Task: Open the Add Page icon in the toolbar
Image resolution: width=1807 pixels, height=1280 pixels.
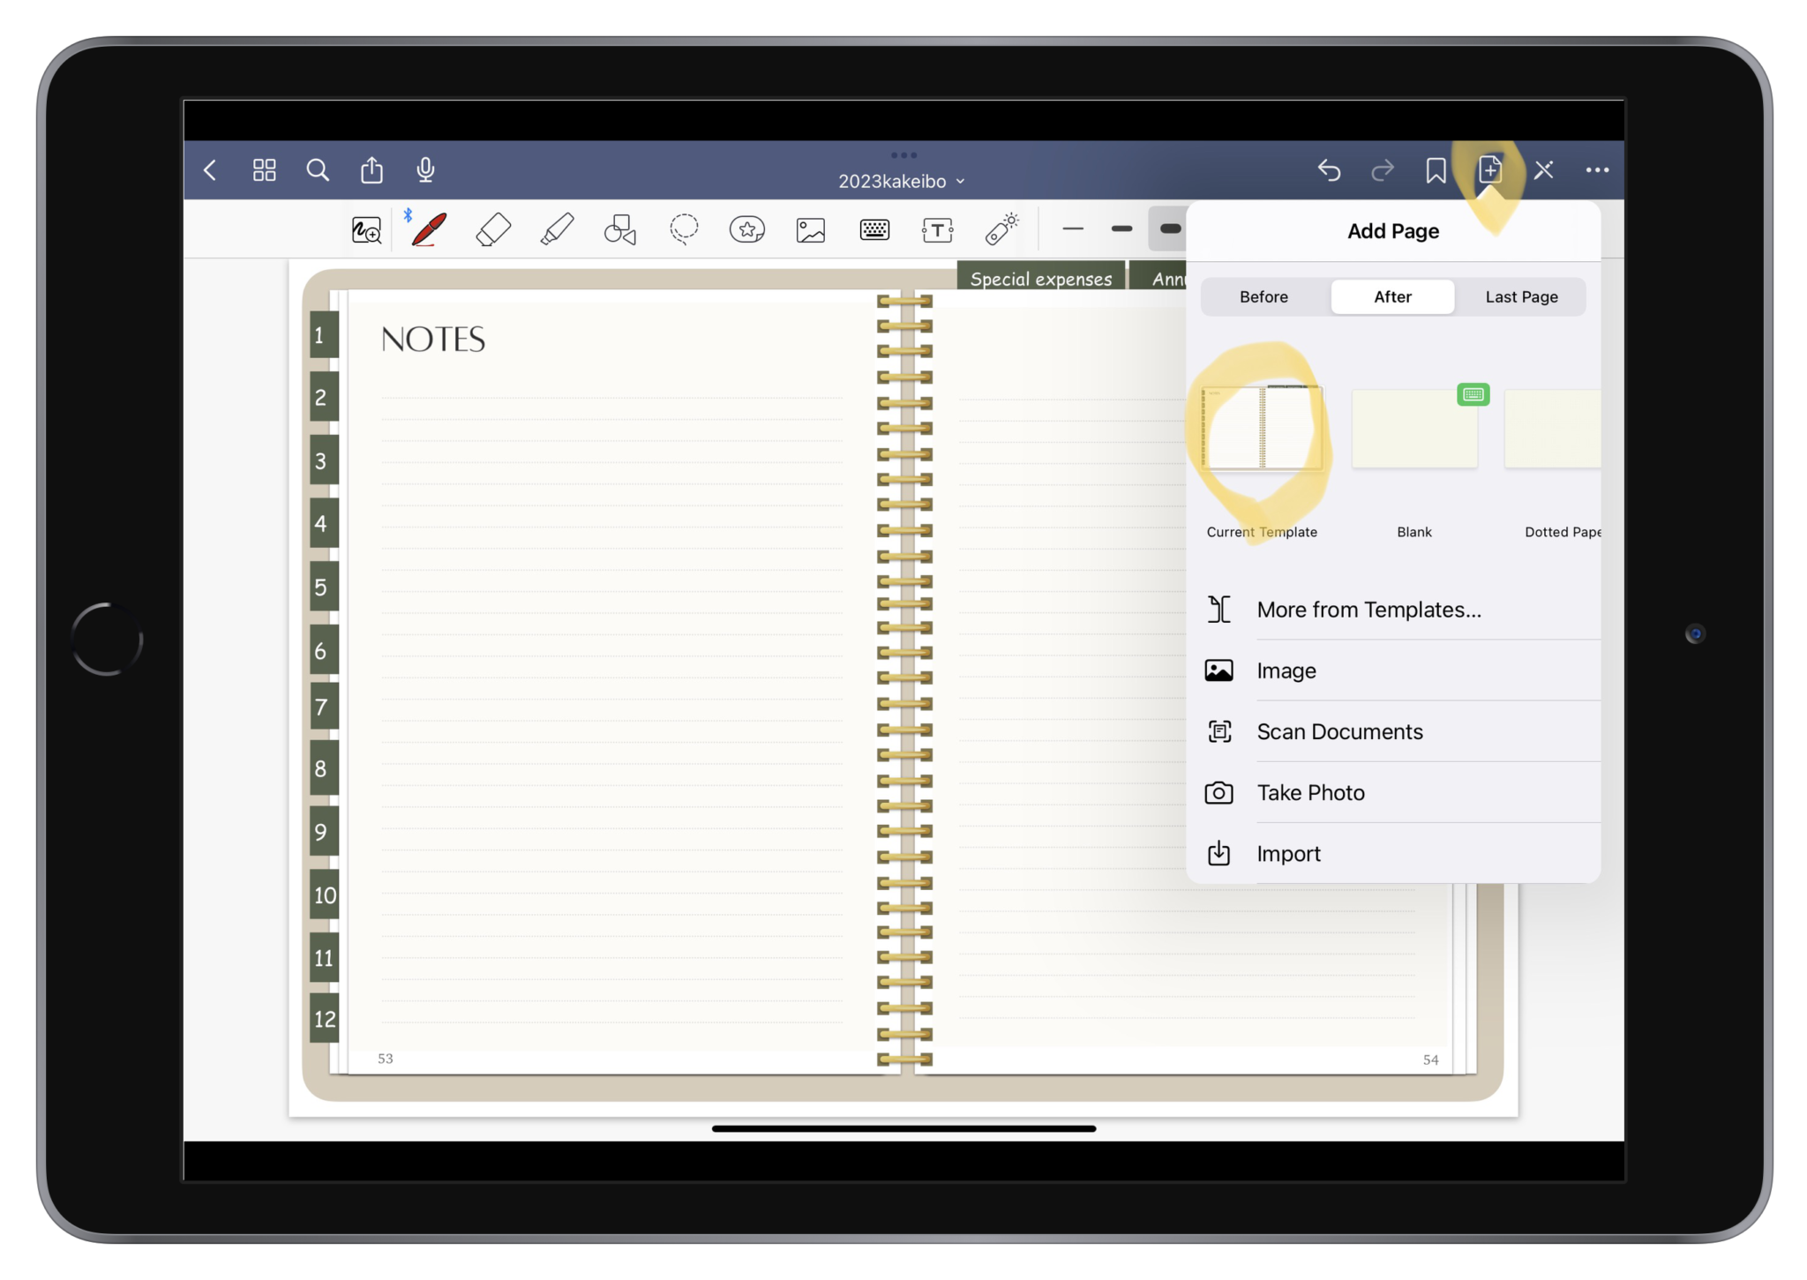Action: (1489, 169)
